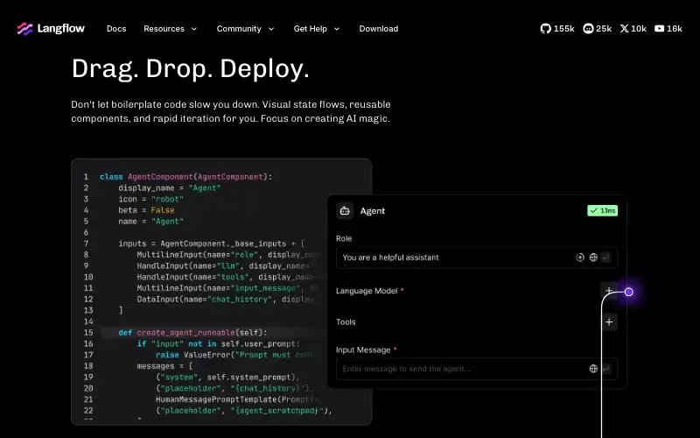This screenshot has height=438, width=700.
Task: Open the X link showing 10k
Action: pyautogui.click(x=633, y=29)
